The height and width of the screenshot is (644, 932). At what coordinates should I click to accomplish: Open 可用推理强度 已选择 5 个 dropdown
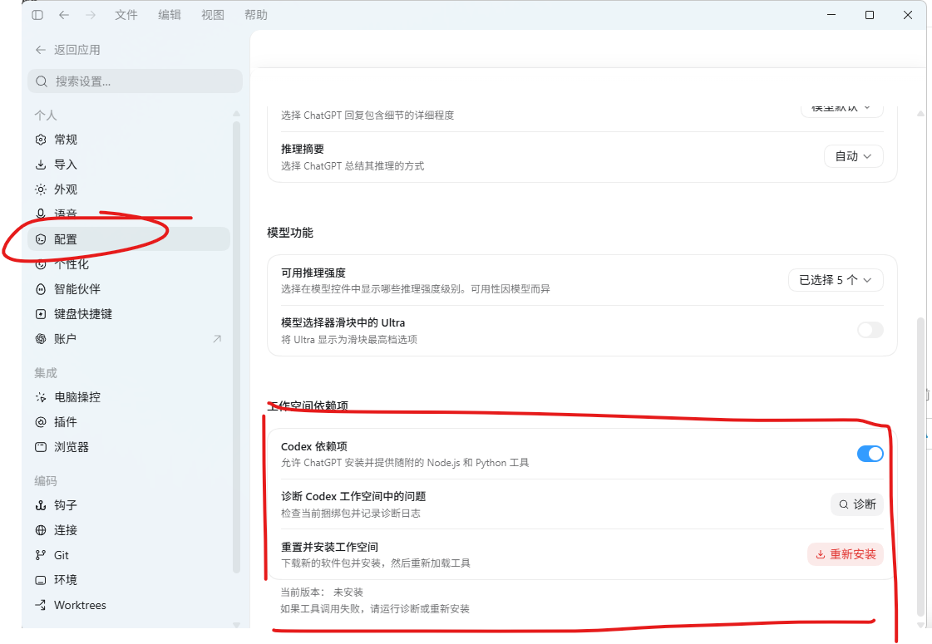(x=836, y=280)
